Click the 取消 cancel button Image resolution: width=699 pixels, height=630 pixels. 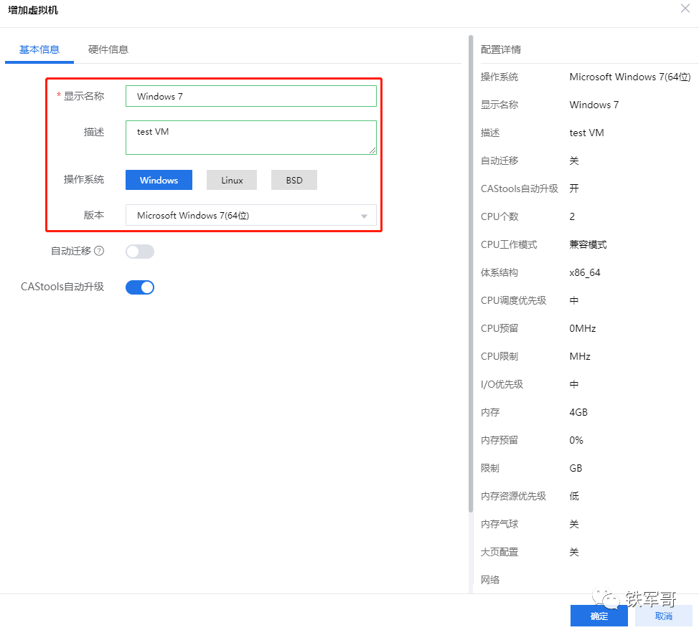click(662, 615)
